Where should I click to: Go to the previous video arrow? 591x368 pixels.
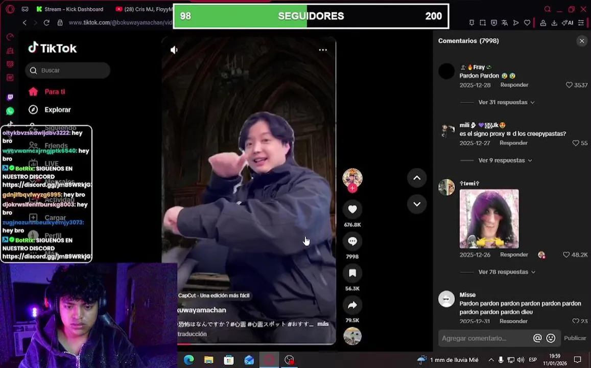point(417,178)
